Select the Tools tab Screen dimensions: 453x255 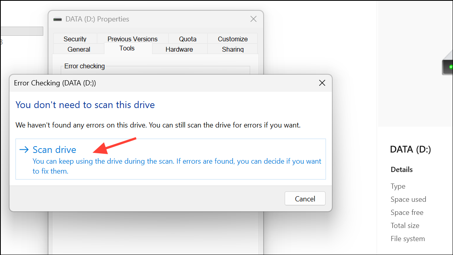(x=127, y=48)
